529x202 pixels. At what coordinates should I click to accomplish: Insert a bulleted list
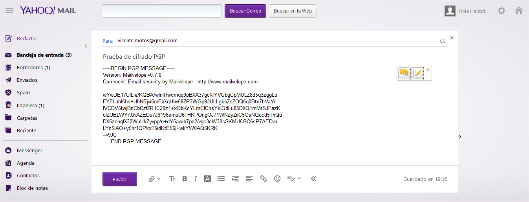tap(221, 179)
